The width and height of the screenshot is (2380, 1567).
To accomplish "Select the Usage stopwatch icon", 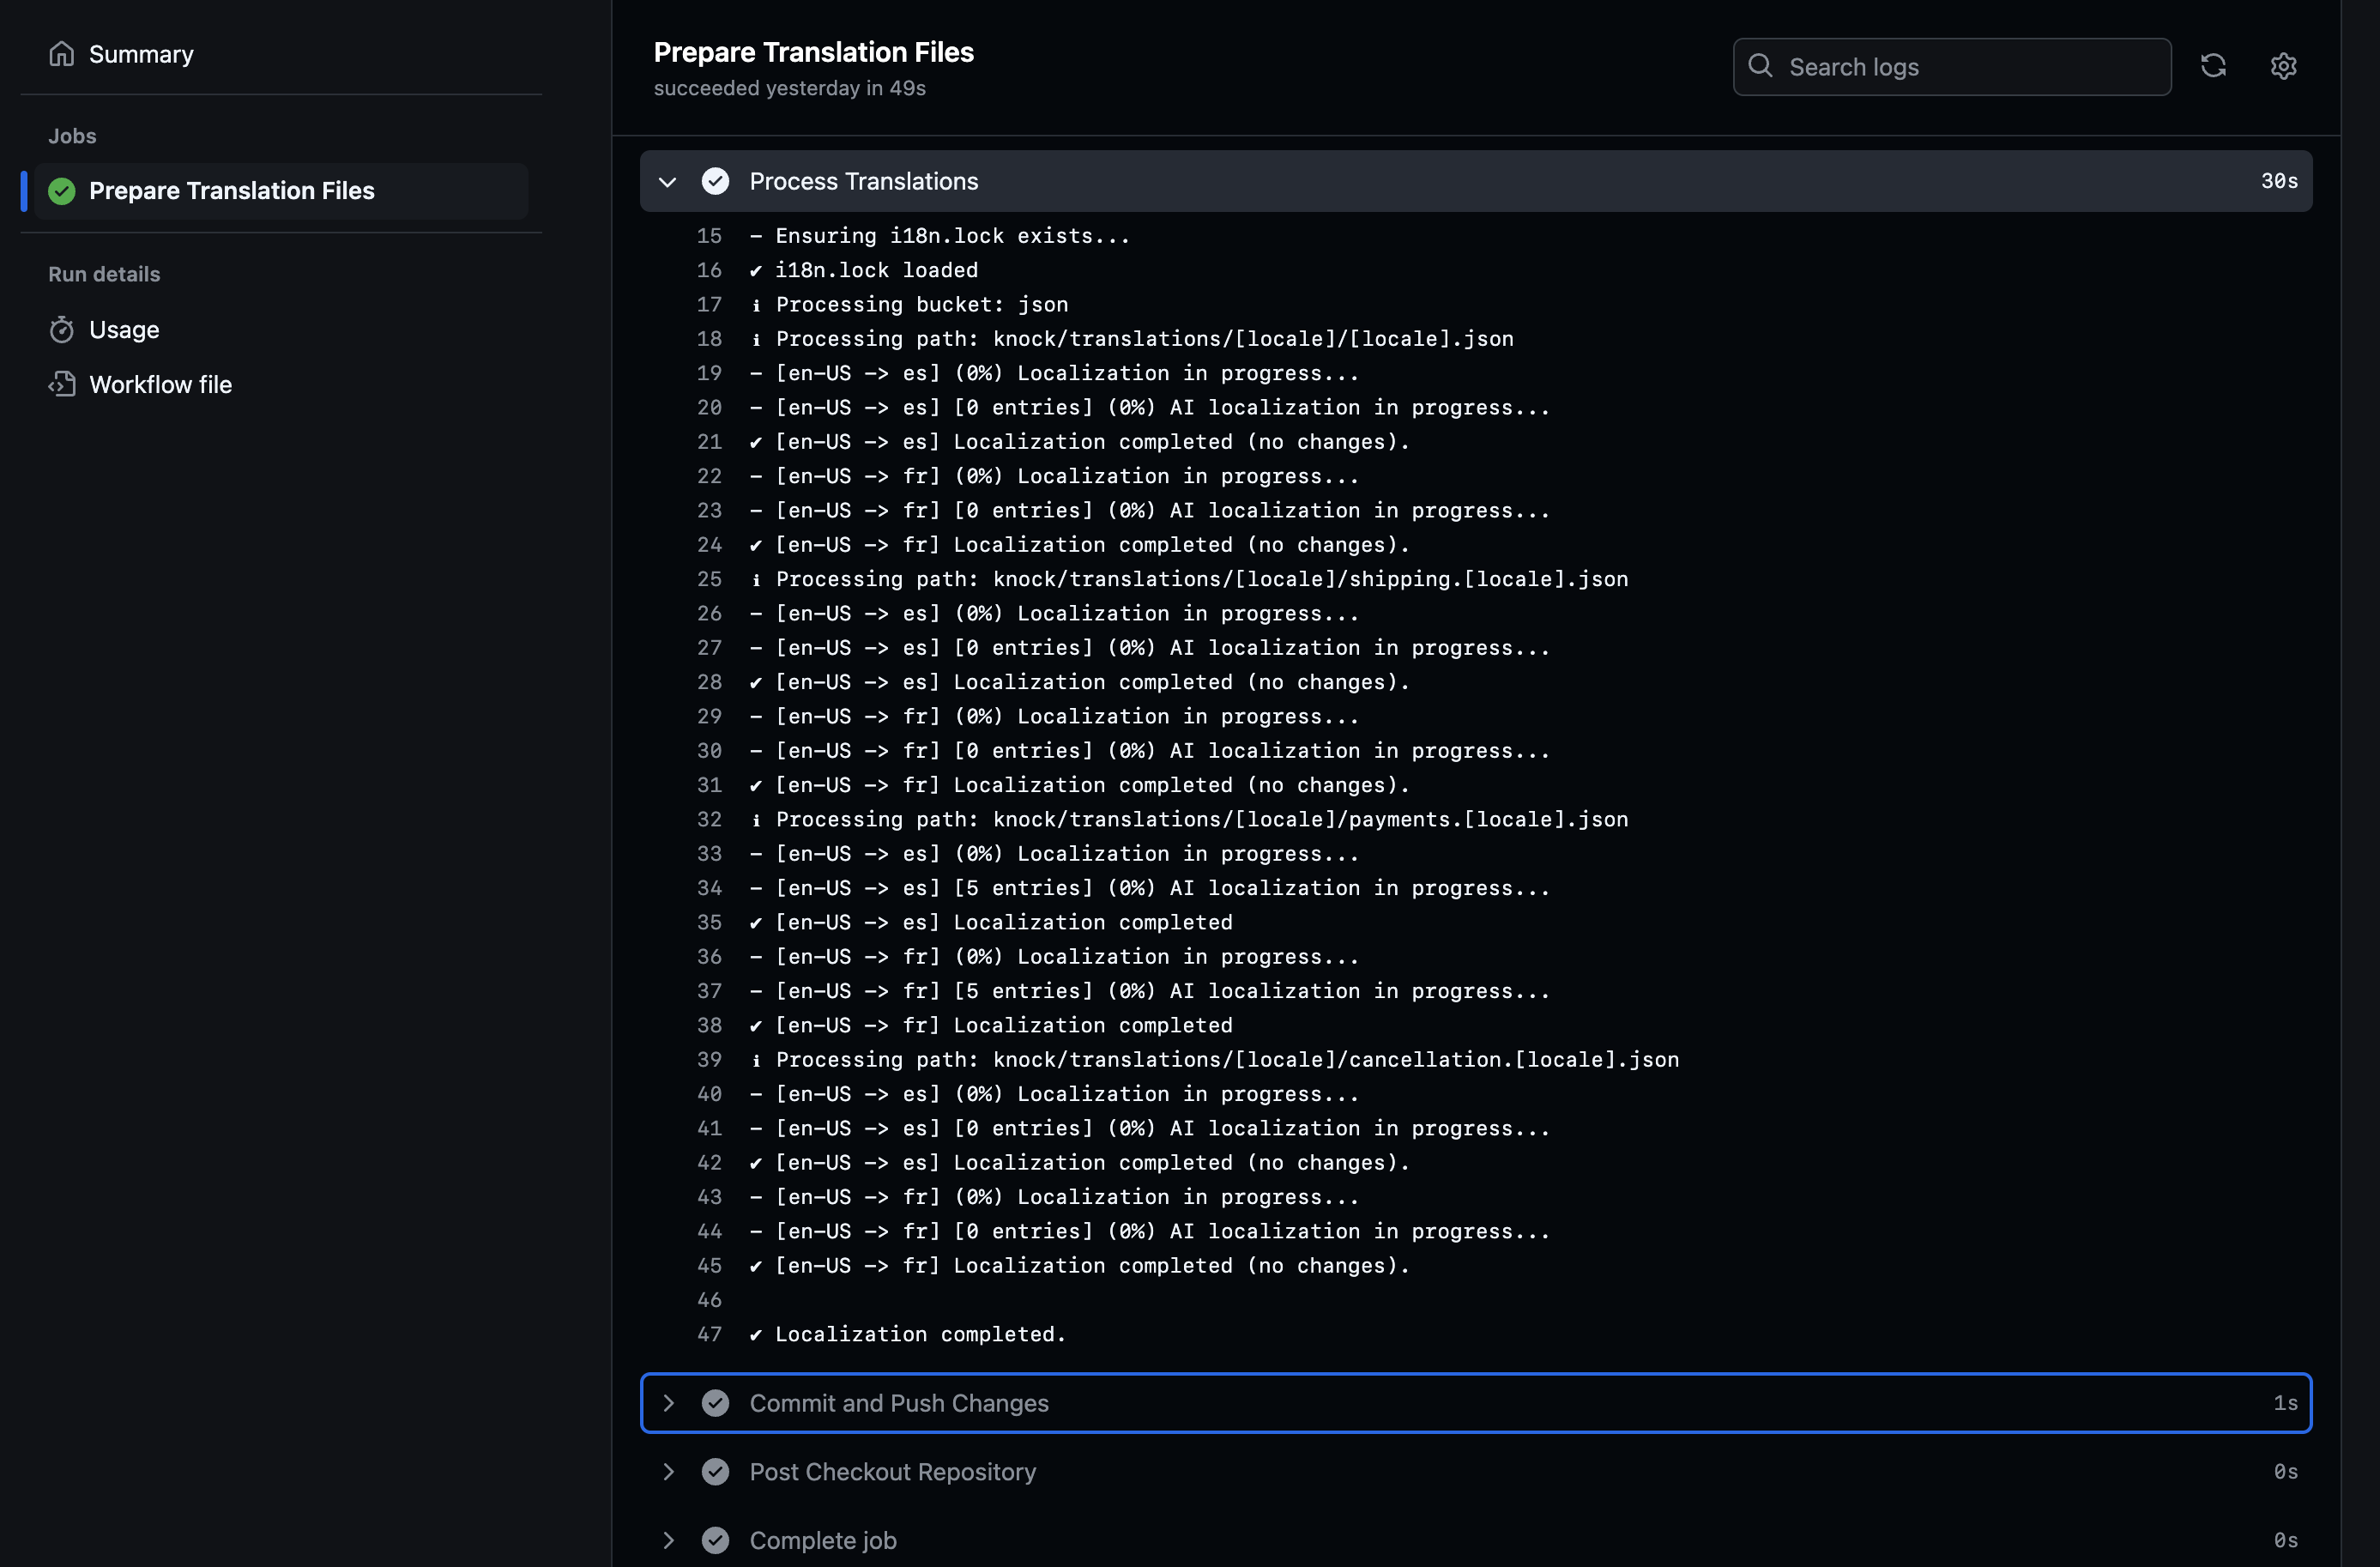I will 62,329.
